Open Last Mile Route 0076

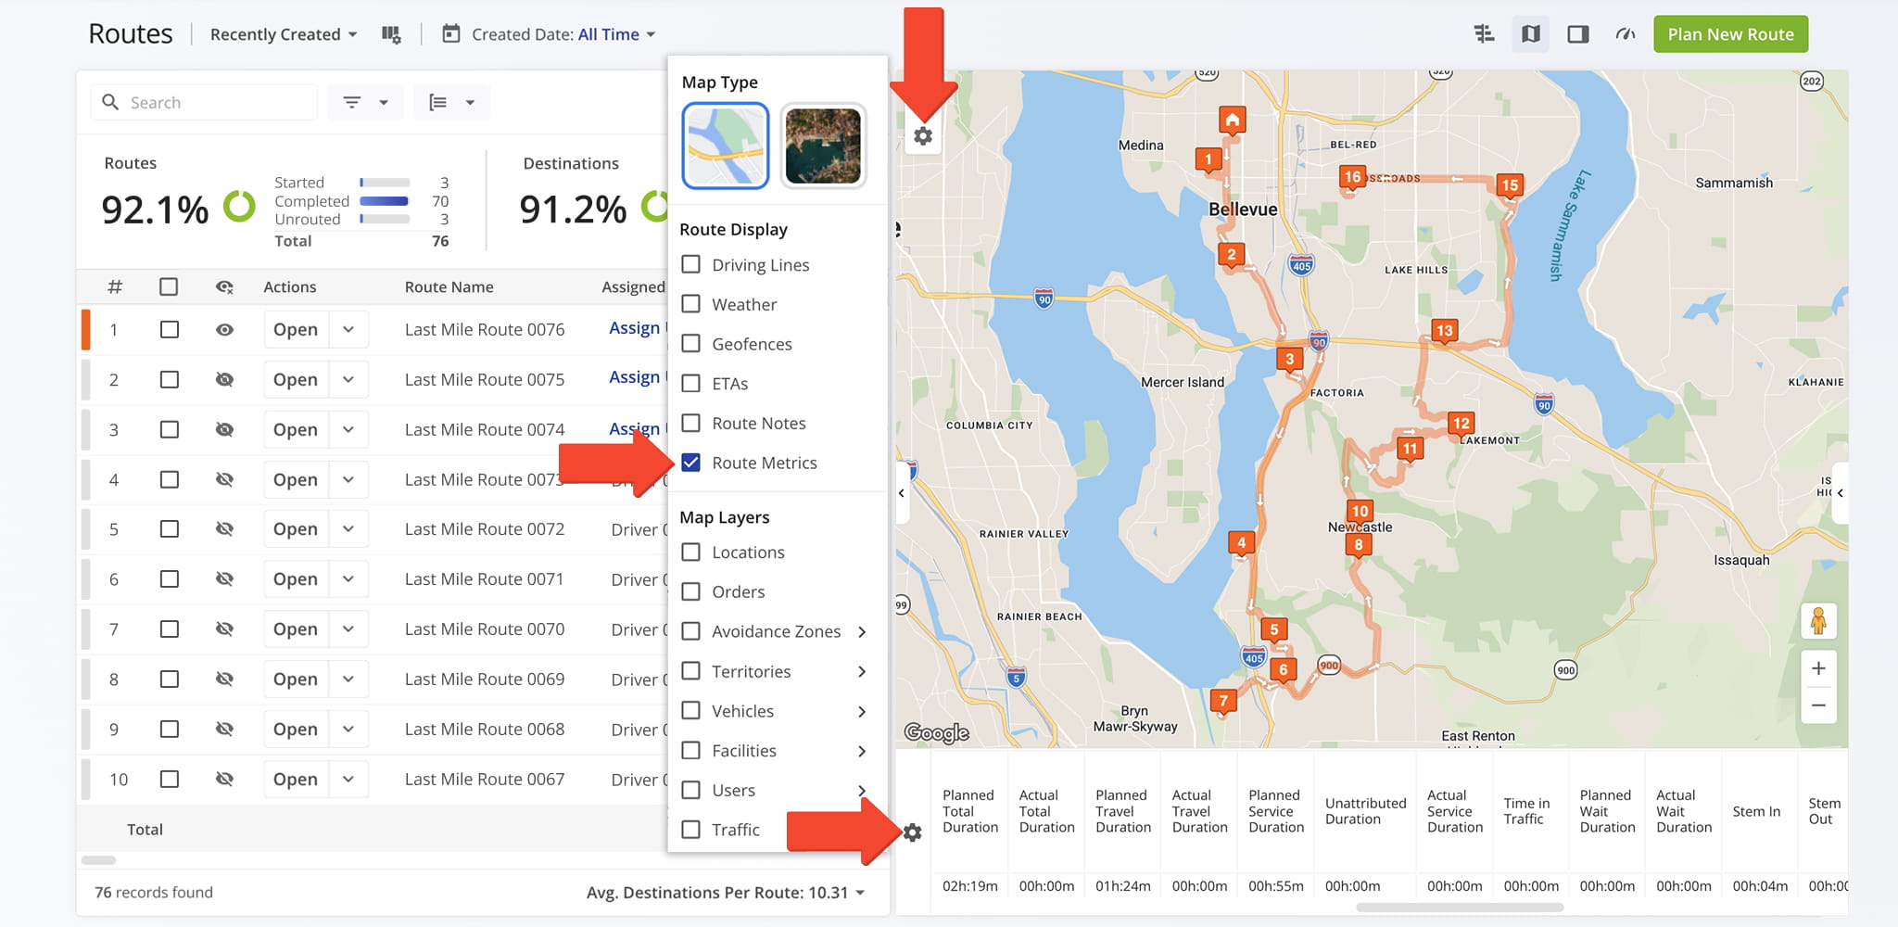(296, 330)
